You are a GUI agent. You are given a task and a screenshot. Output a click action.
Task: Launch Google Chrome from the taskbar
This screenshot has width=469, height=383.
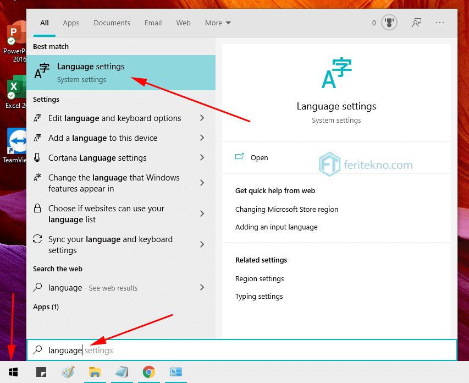pos(149,372)
